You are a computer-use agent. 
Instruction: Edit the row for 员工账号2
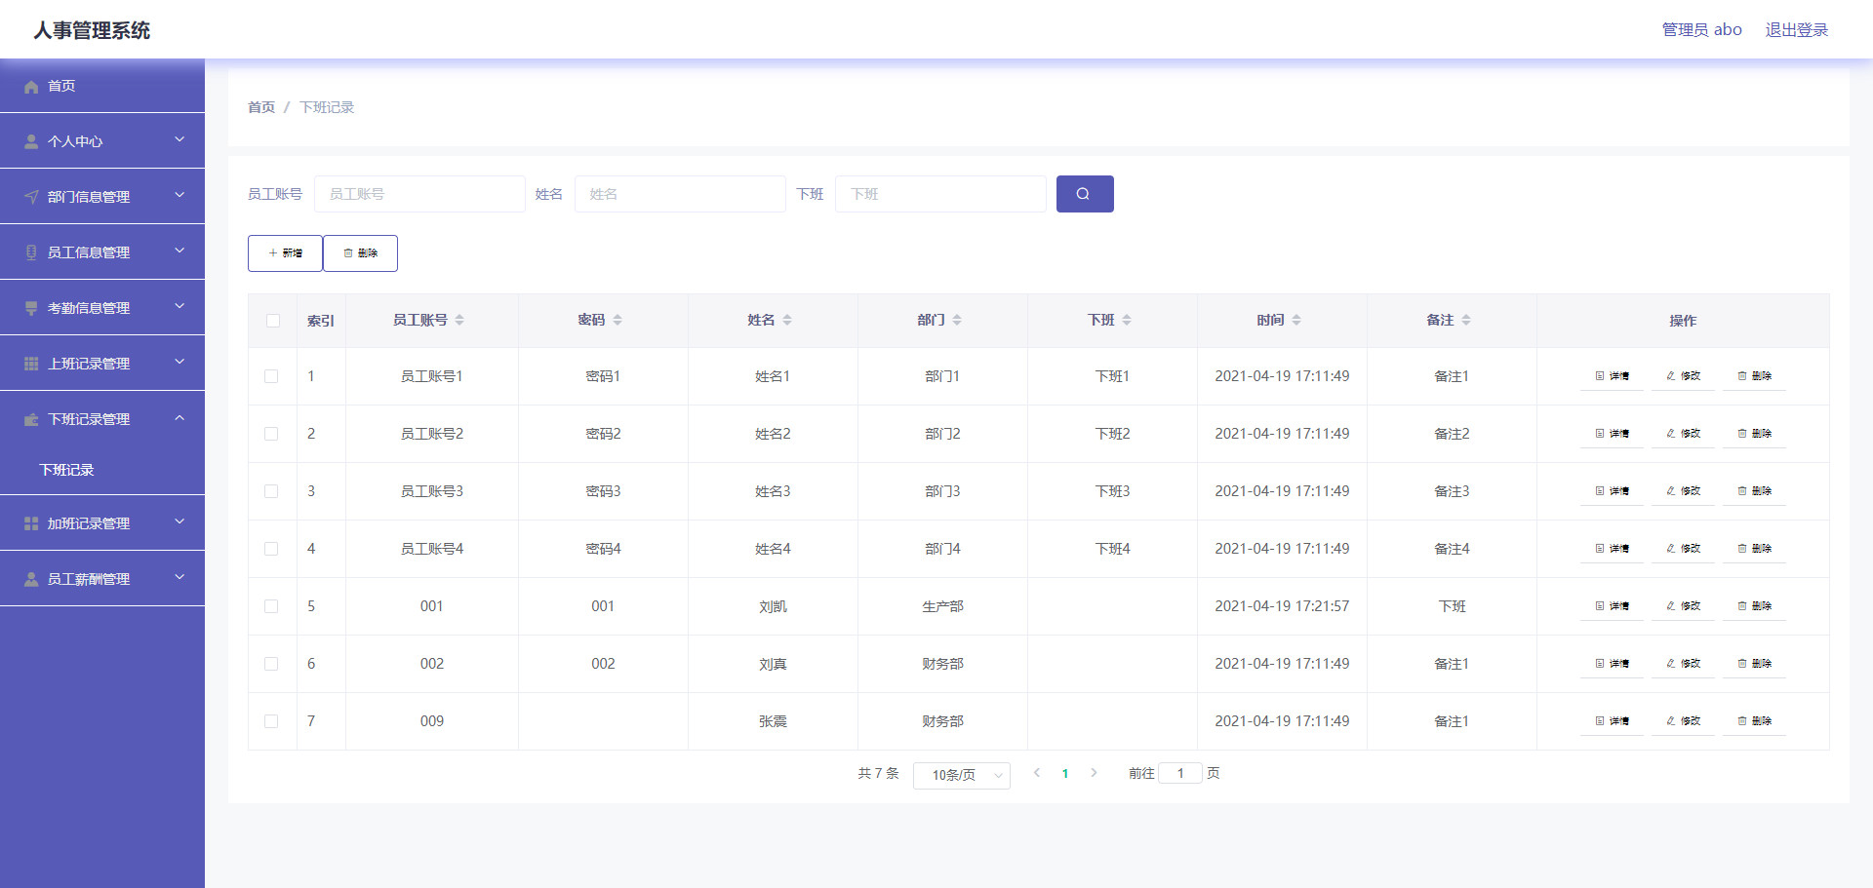(1683, 434)
